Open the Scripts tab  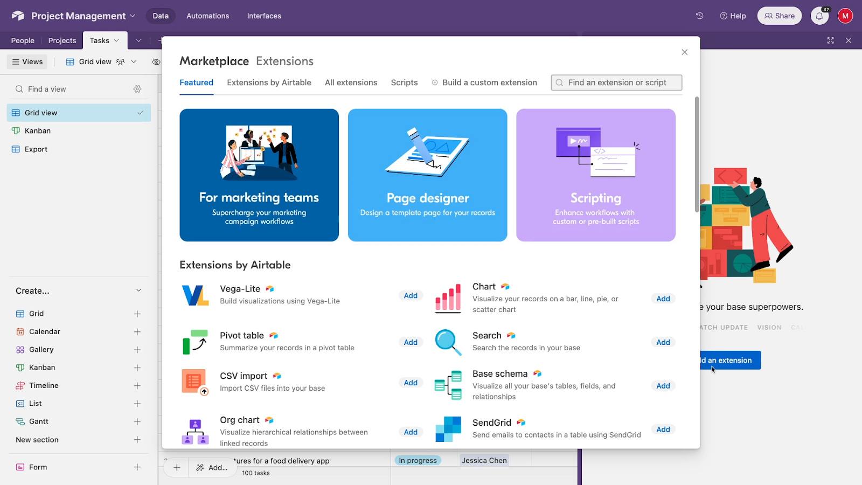click(405, 82)
